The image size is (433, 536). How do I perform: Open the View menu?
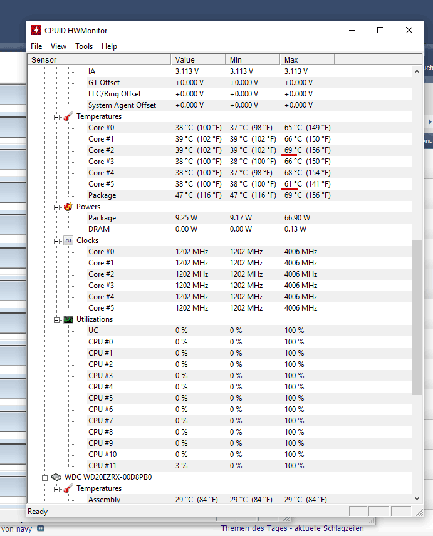pos(58,46)
